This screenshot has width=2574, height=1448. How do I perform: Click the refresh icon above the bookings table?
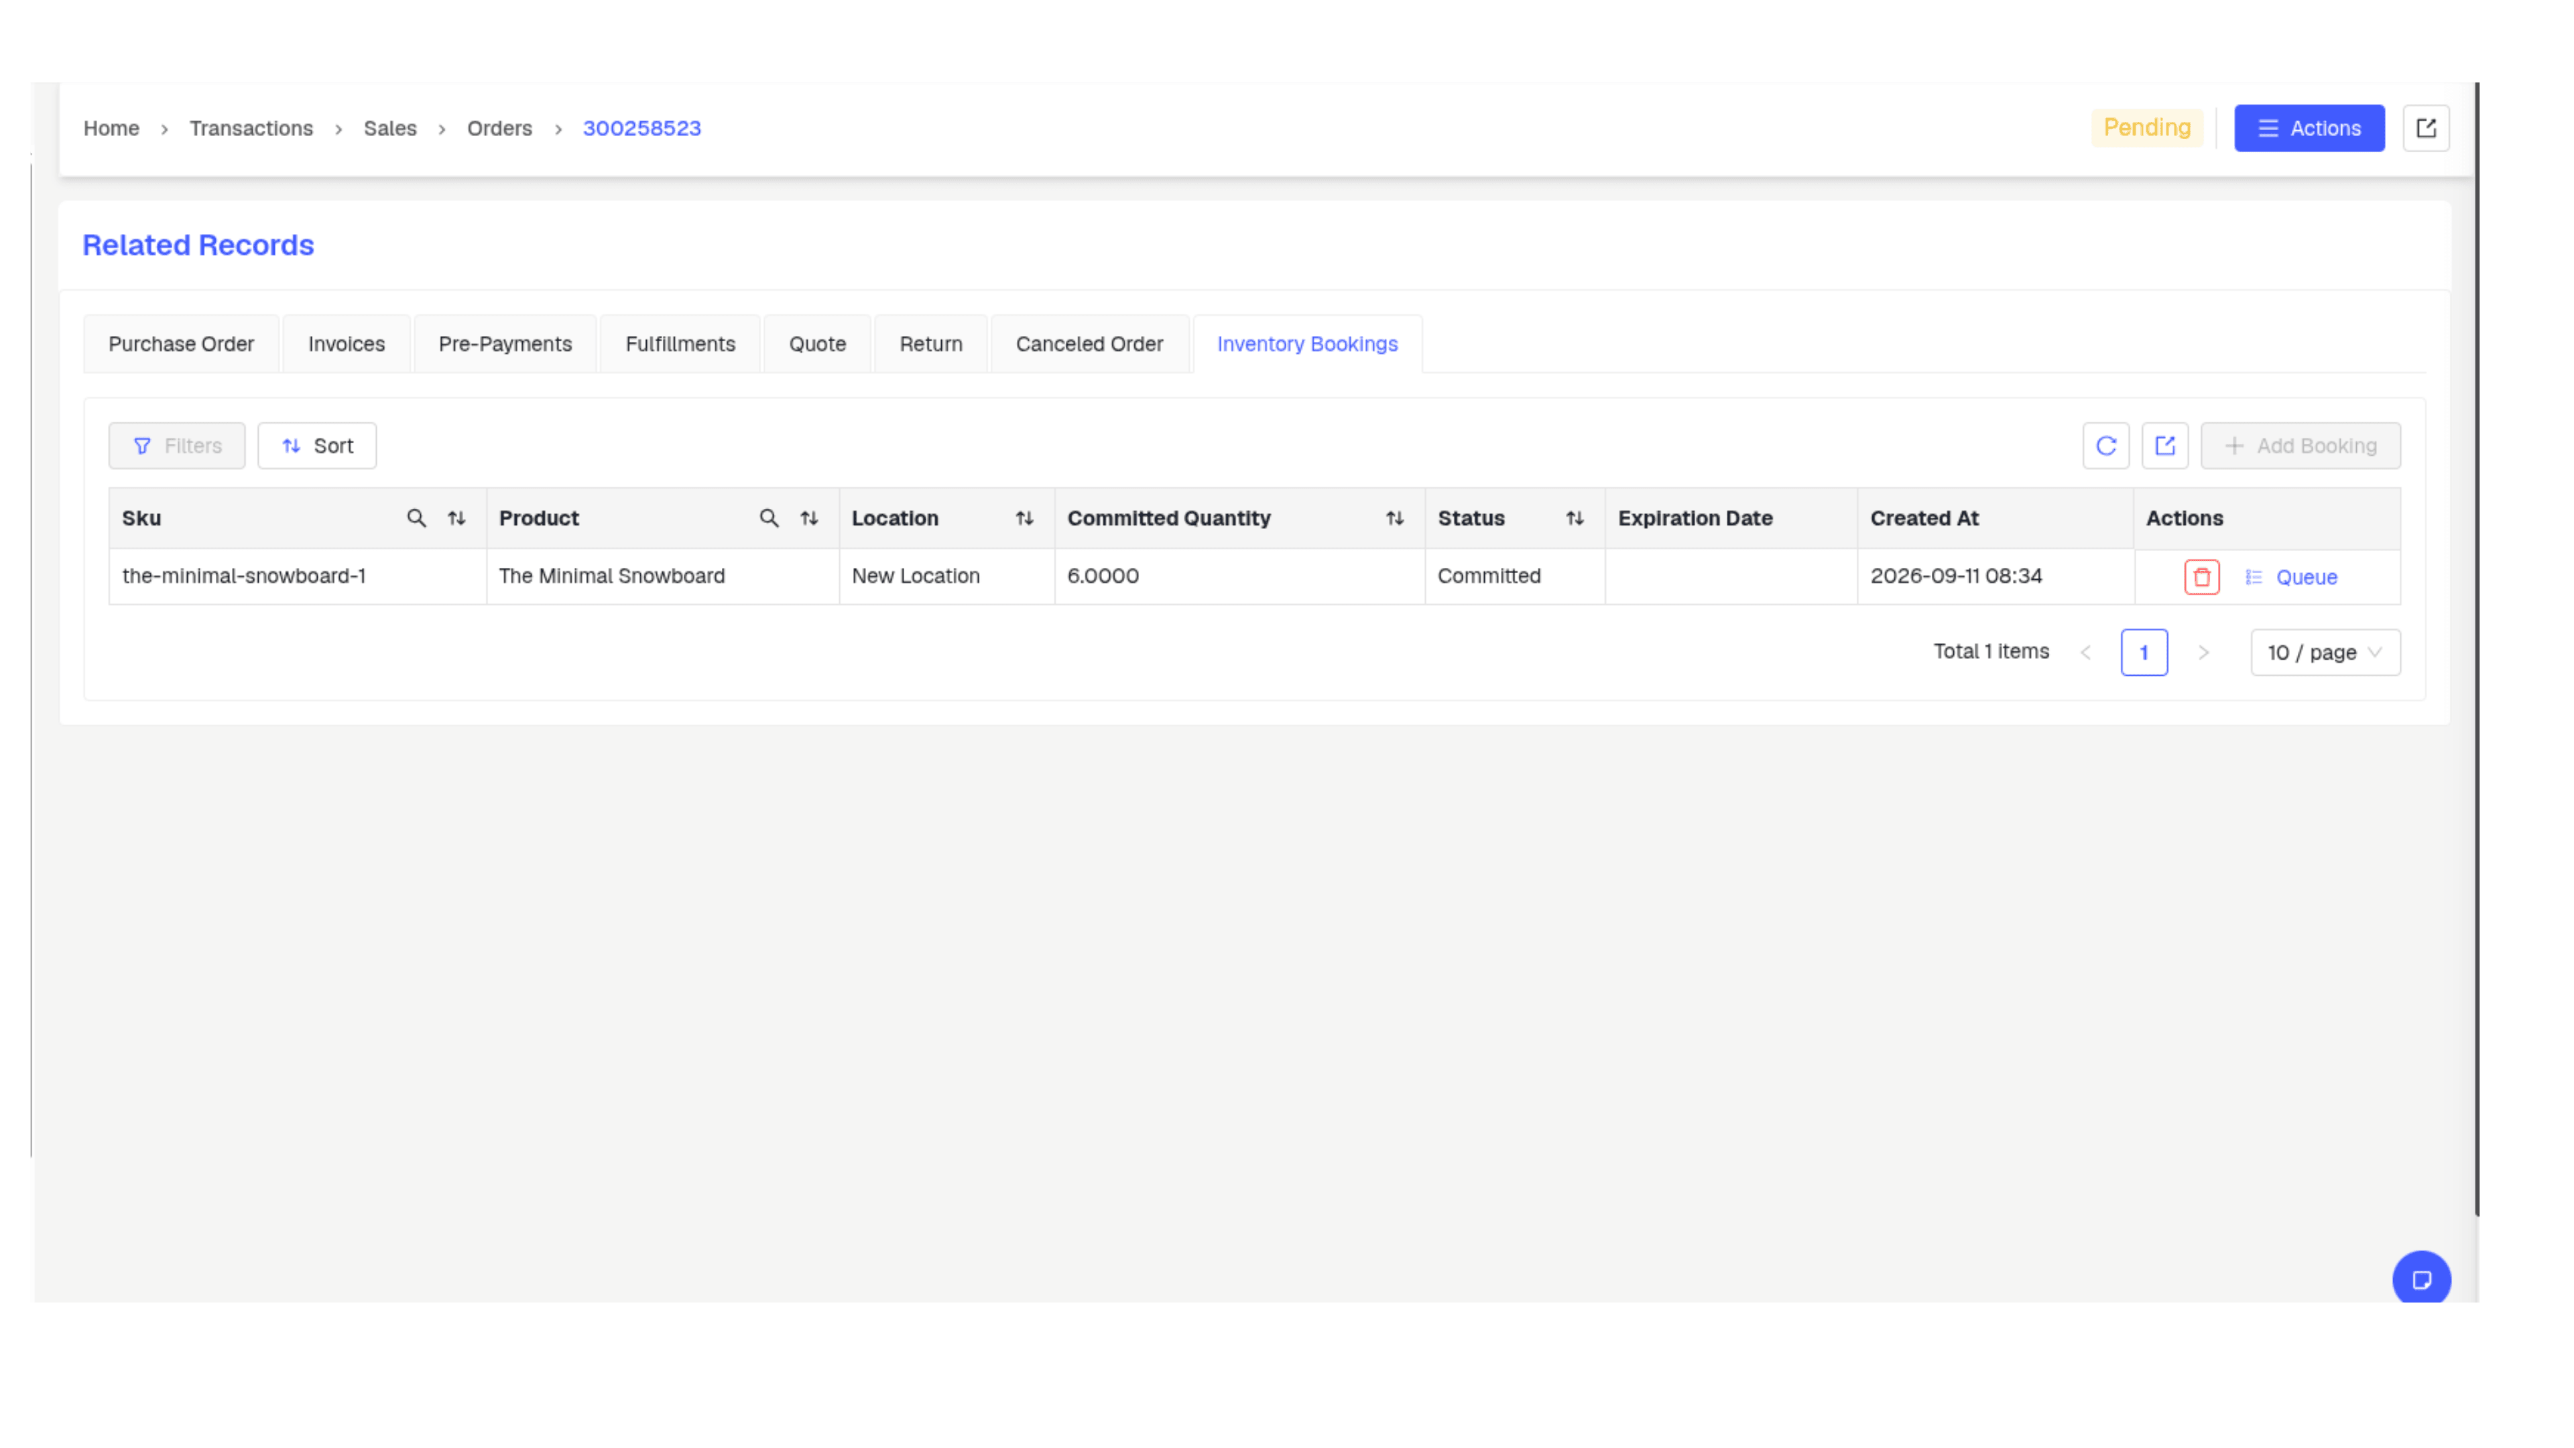[2105, 446]
